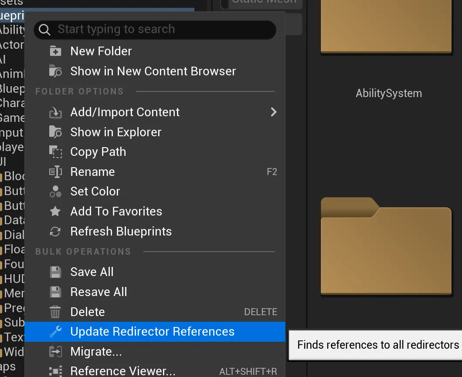Select the unlabeled lower folder thumbnail

tap(386, 246)
